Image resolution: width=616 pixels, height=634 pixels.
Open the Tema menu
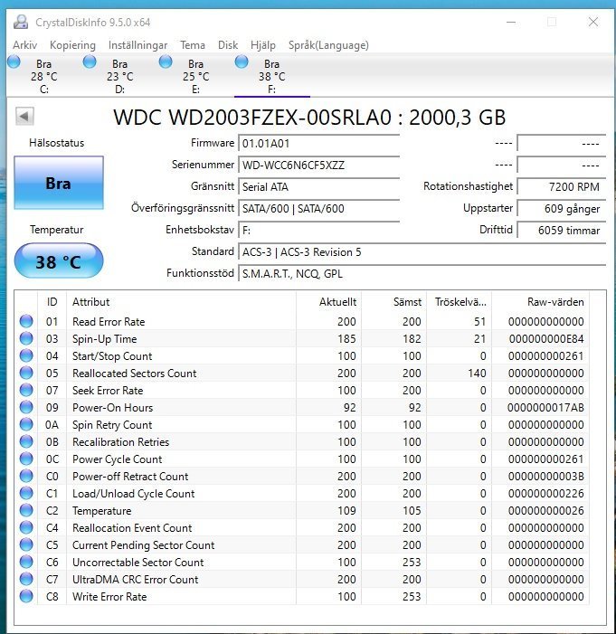192,45
